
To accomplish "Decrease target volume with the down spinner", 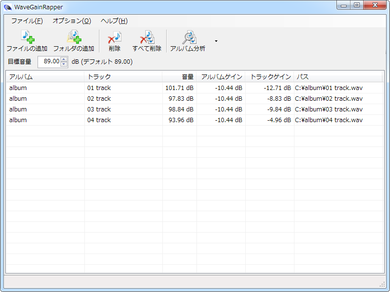I will [64, 64].
